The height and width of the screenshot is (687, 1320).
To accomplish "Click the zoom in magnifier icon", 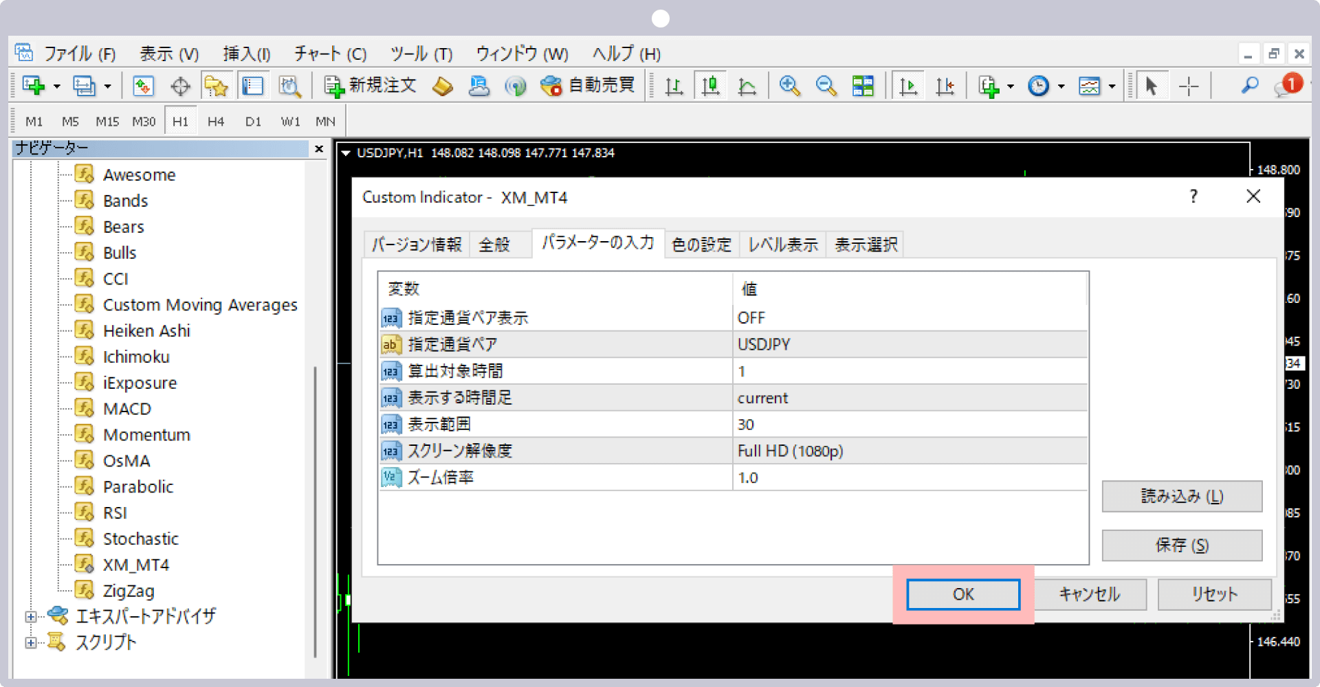I will click(789, 86).
